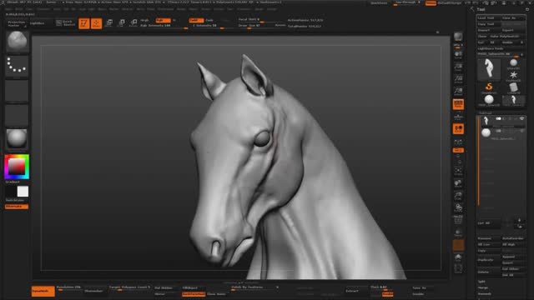534x300 pixels.
Task: Toggle visibility eye of sphere subtool
Action: click(x=521, y=131)
